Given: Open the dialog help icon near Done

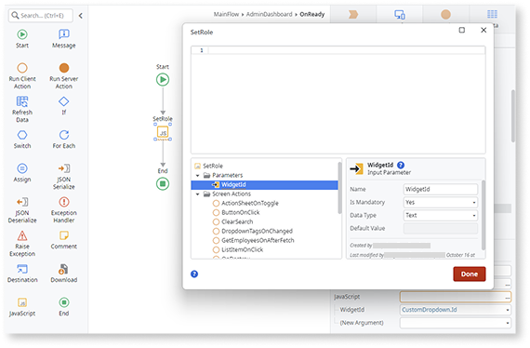Looking at the screenshot, I should (x=194, y=274).
